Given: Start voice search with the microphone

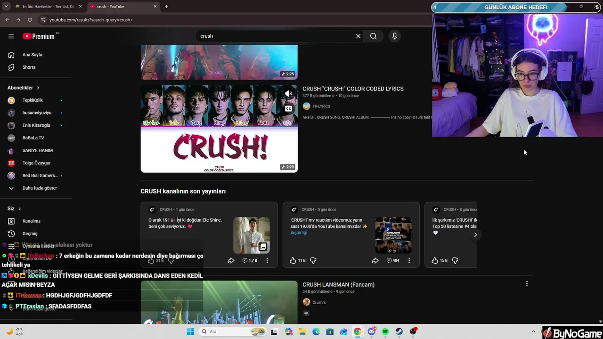Looking at the screenshot, I should (x=395, y=36).
